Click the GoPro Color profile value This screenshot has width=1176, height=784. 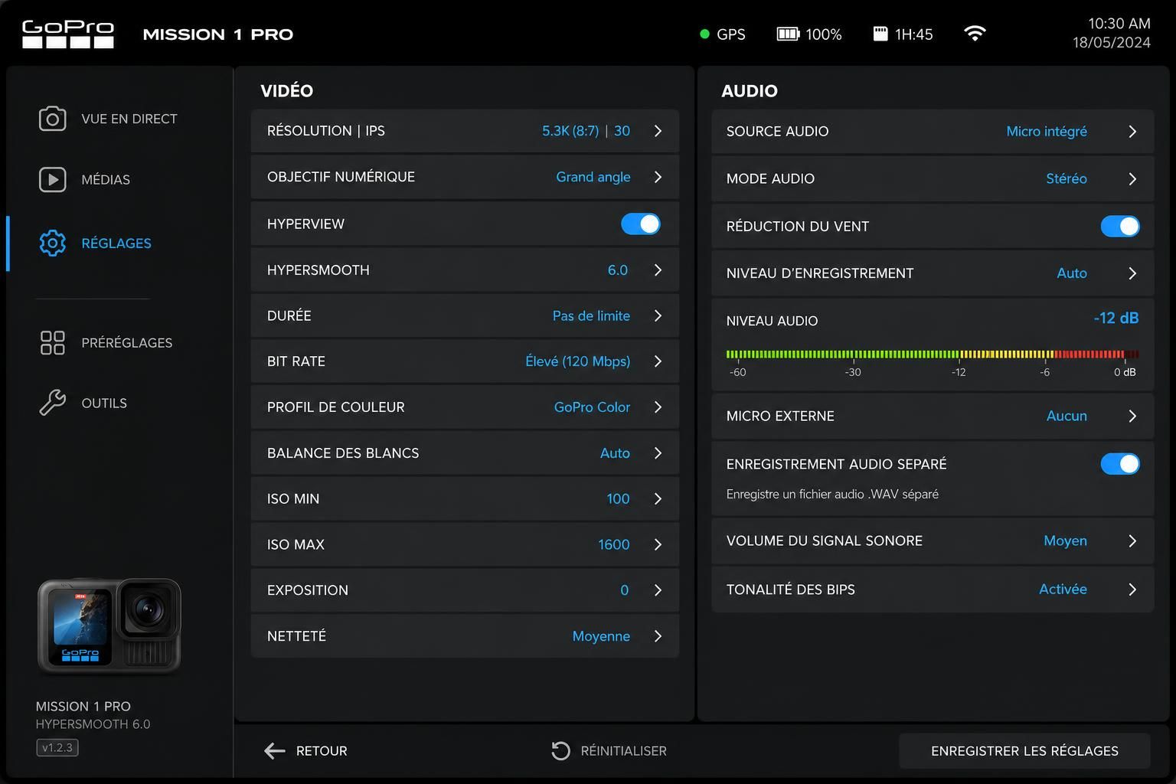tap(592, 407)
